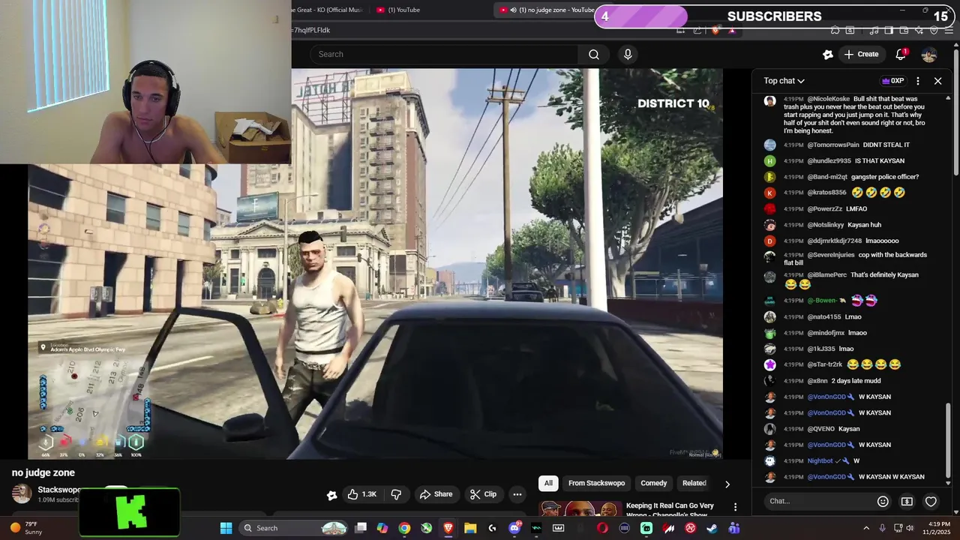Close the live chat panel

point(937,81)
